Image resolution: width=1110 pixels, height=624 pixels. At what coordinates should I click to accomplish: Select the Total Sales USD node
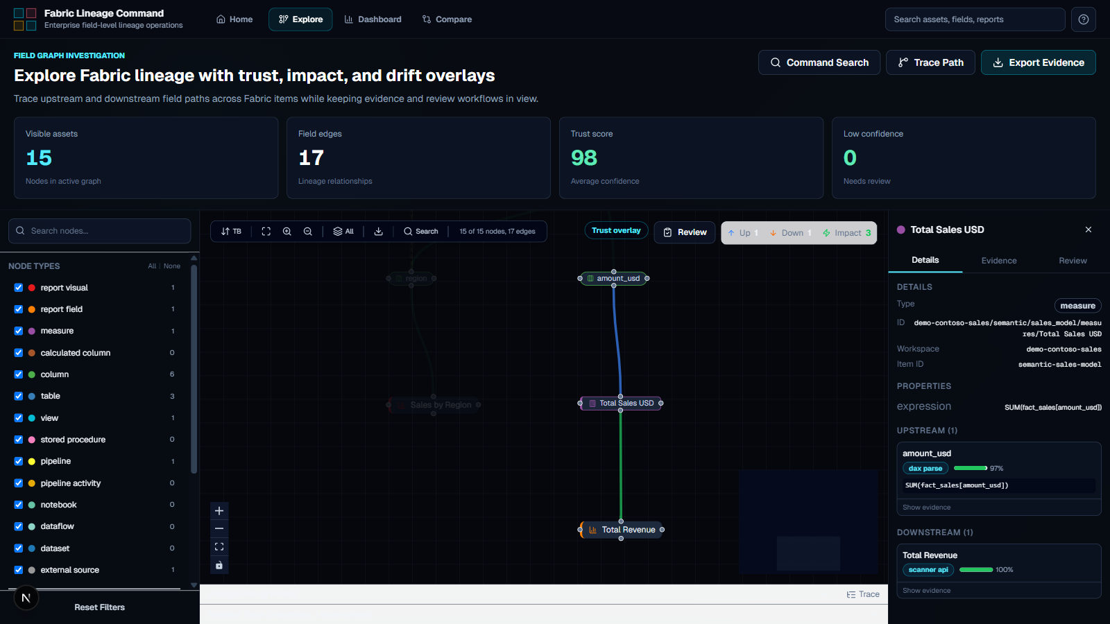click(x=620, y=403)
